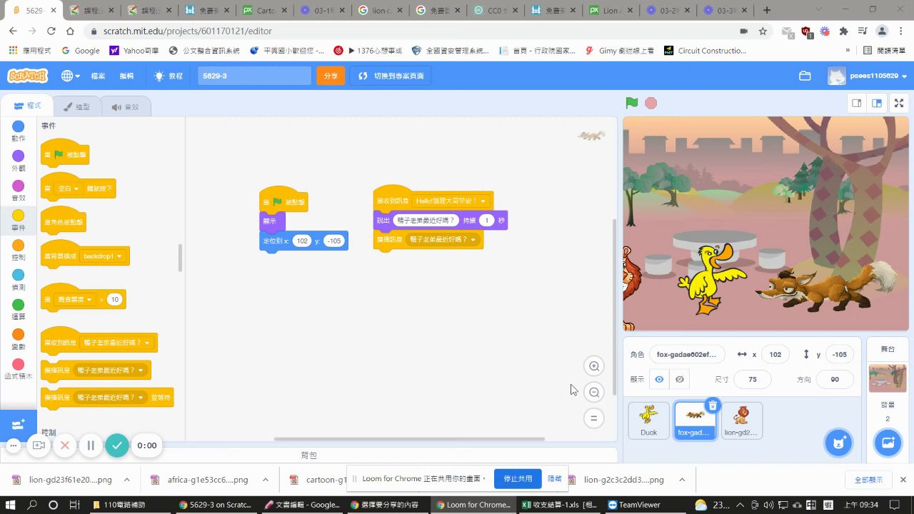Viewport: 914px width, 514px height.
Task: Click the red stop button above stage
Action: (x=651, y=103)
